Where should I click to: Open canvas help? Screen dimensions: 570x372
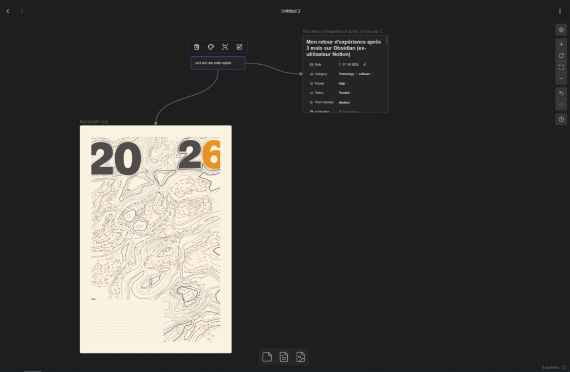561,119
